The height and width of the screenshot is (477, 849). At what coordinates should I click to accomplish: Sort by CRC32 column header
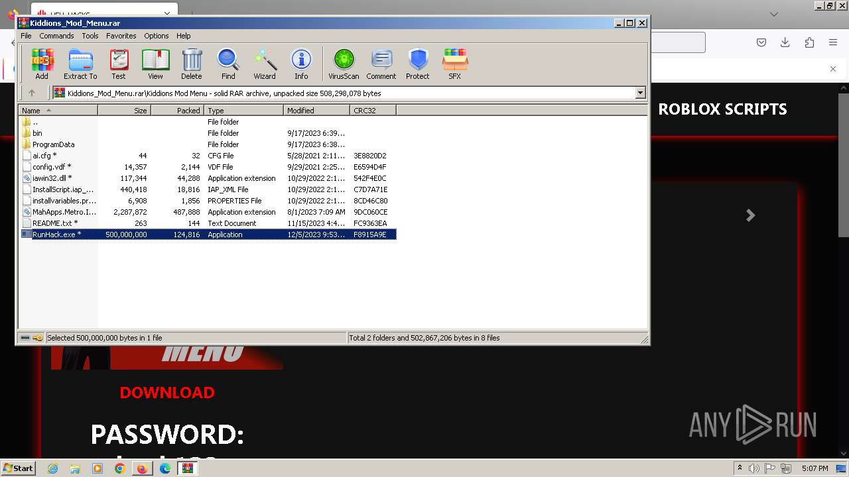pyautogui.click(x=373, y=111)
